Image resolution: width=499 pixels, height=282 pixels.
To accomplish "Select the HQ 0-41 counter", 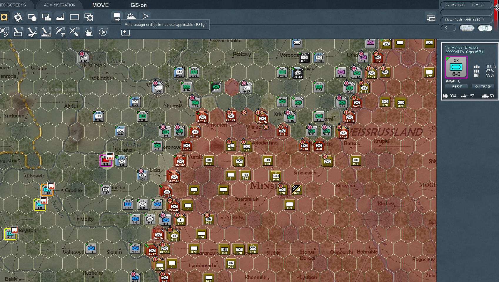I will [98, 116].
